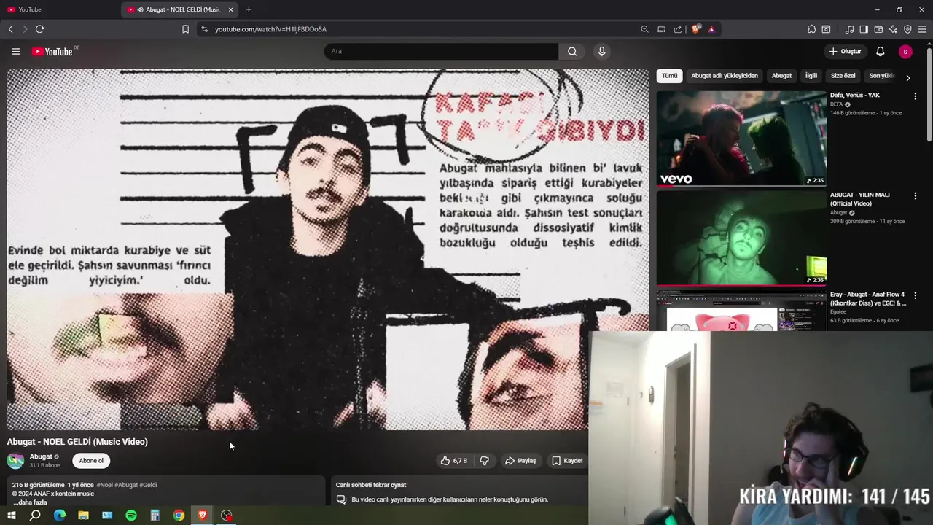Subscribe with Abone ol button
This screenshot has height=525, width=933.
[91, 461]
